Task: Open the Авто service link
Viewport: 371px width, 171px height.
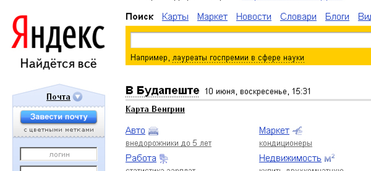Action: coord(135,130)
